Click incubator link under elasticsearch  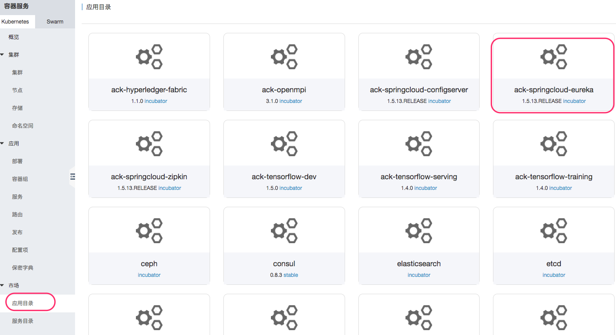point(419,275)
